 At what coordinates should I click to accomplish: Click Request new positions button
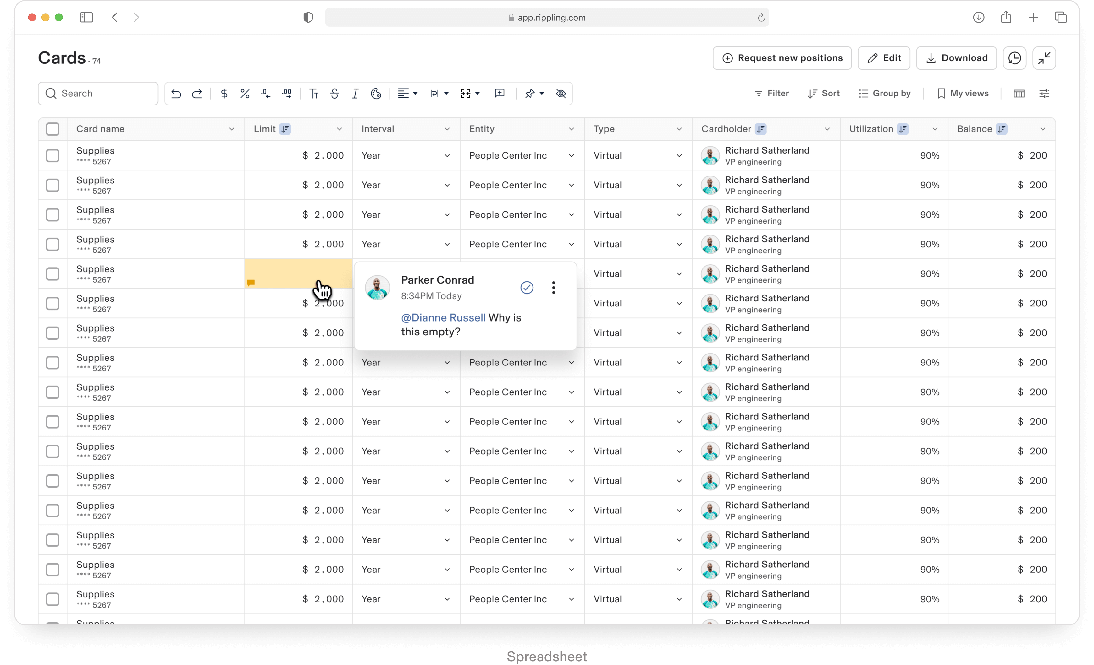pyautogui.click(x=782, y=58)
